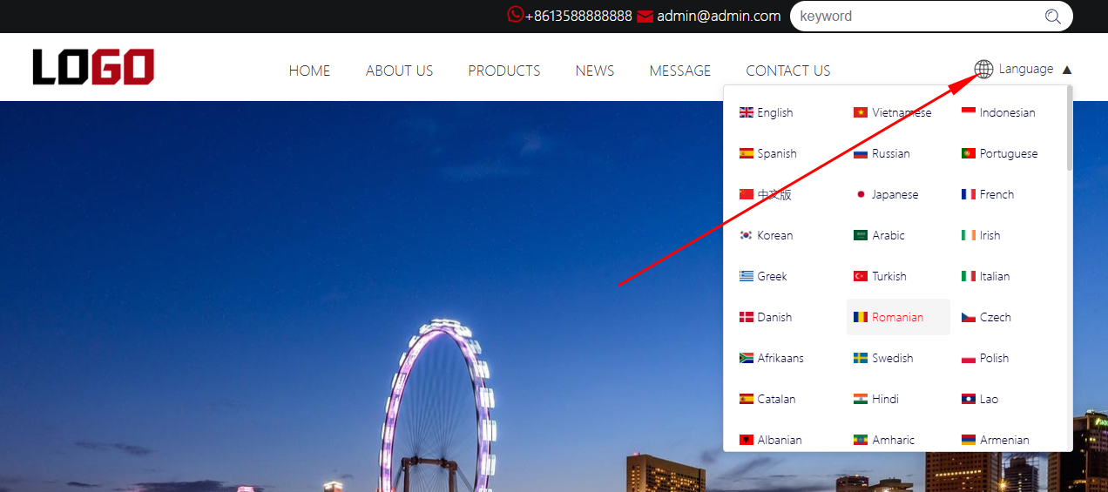Click the admin@admin.com email link

click(719, 16)
